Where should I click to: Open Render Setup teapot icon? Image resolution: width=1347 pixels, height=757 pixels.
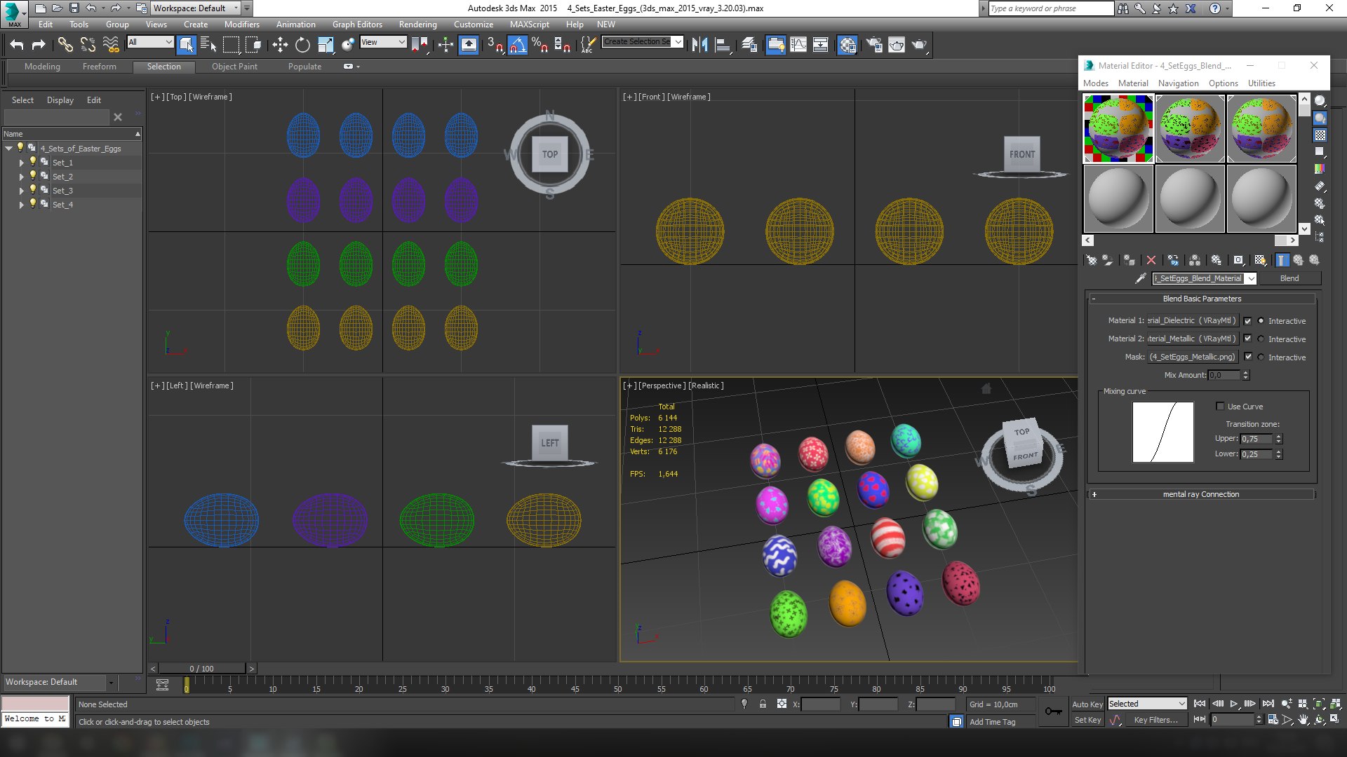tap(873, 45)
